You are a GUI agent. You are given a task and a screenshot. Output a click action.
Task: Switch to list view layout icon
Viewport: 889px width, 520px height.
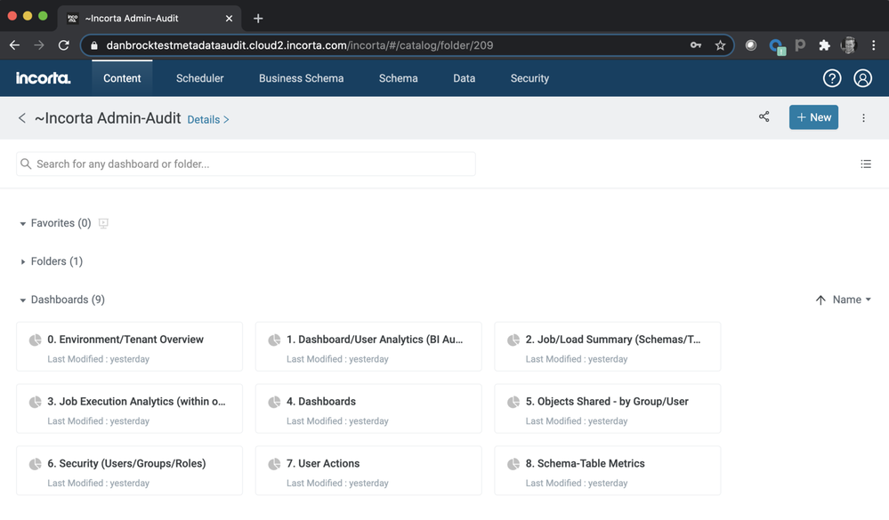point(866,164)
